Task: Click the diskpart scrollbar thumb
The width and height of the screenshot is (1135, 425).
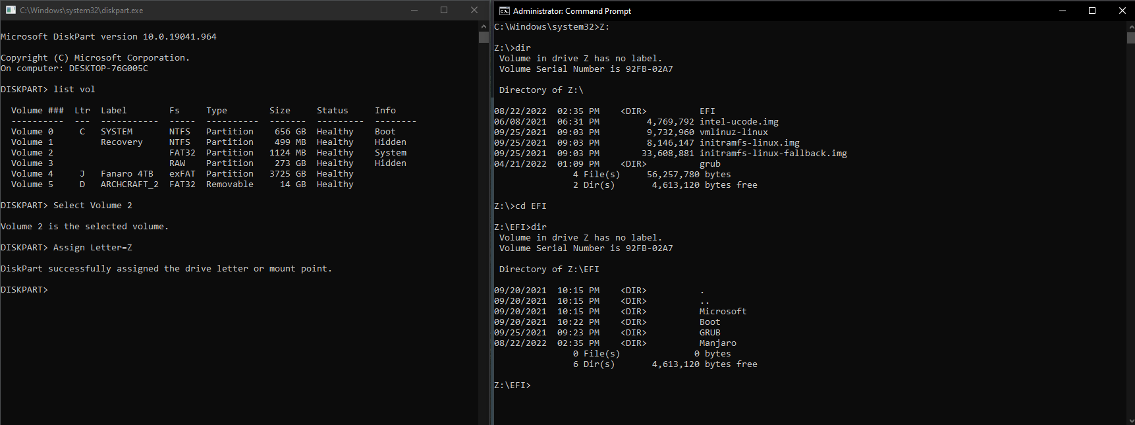Action: [x=484, y=37]
